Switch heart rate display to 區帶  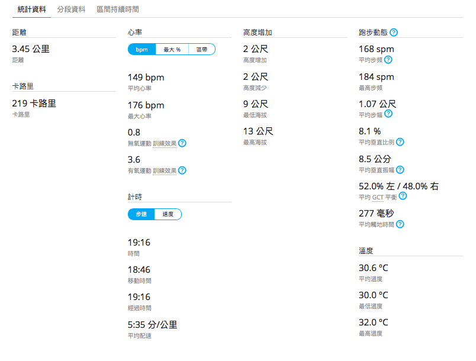coord(202,50)
